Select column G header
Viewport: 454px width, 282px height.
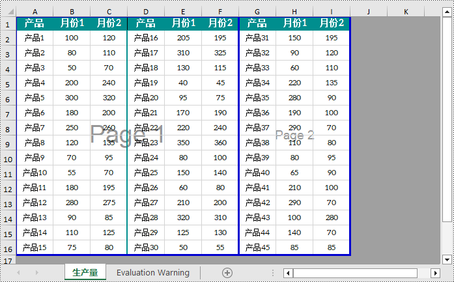pos(257,12)
